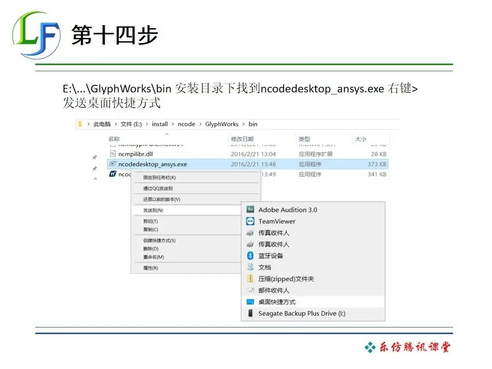
Task: Click the desktop icon beside 桌面快捷方式
Action: pos(250,302)
